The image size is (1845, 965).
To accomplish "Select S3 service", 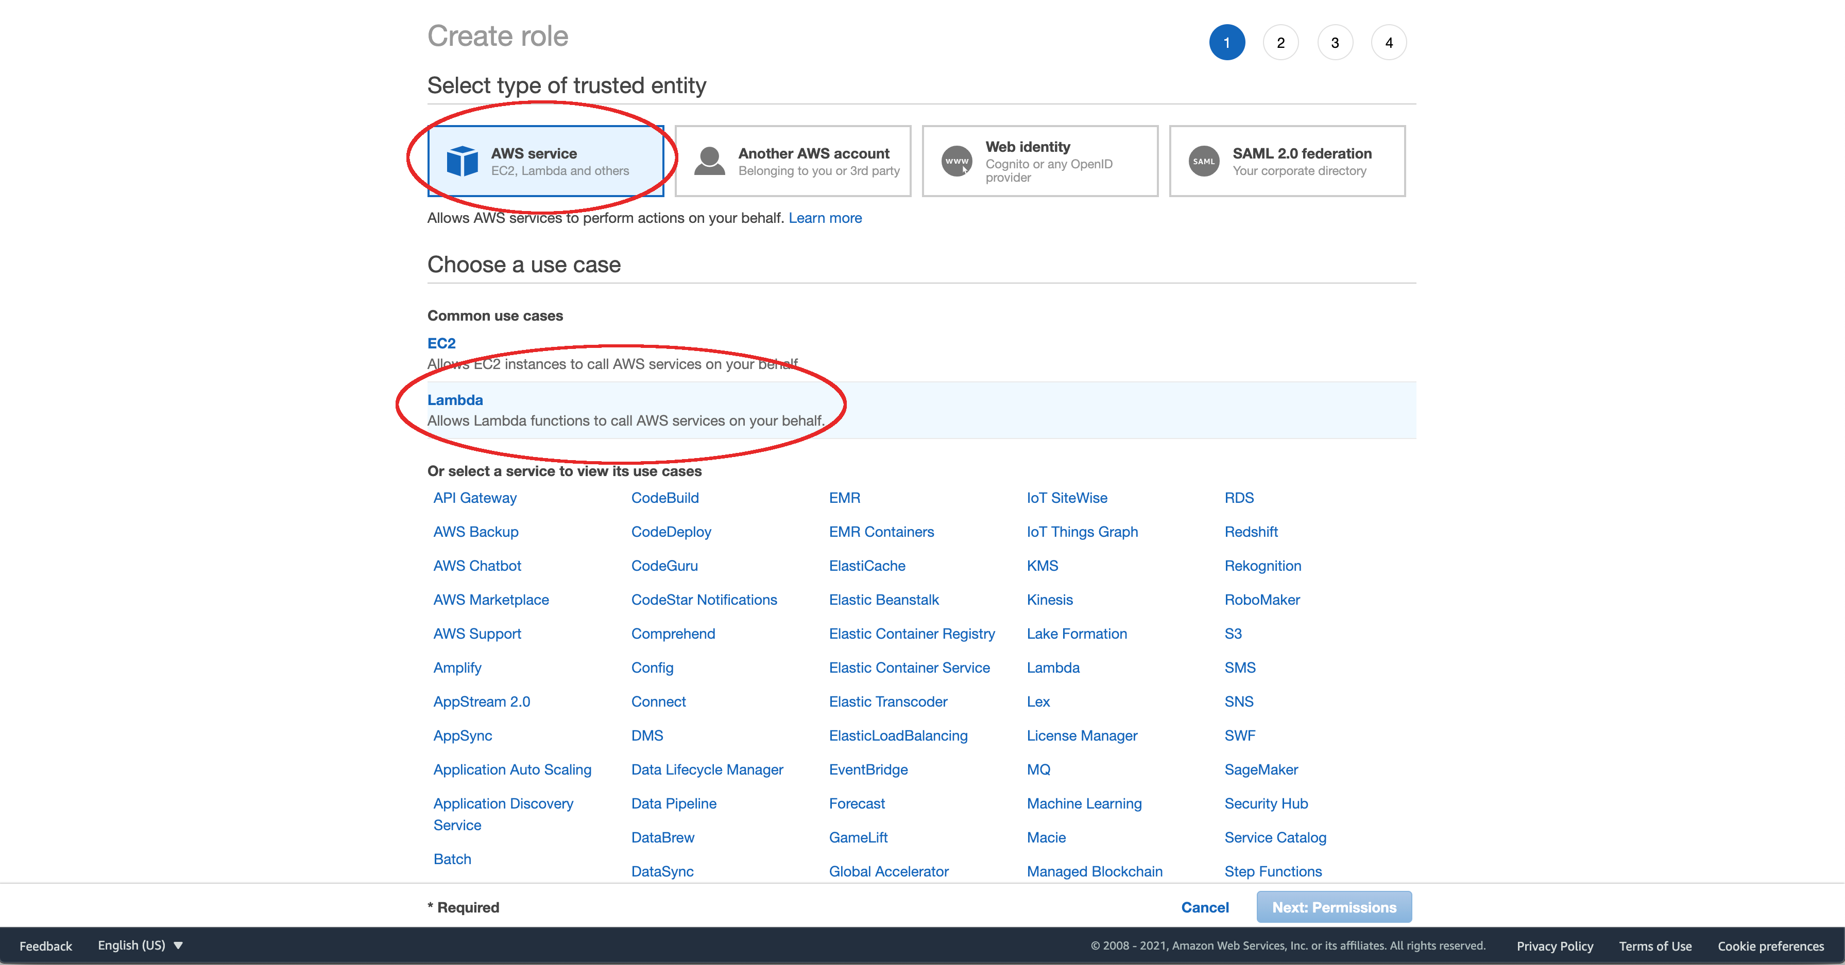I will (x=1233, y=634).
